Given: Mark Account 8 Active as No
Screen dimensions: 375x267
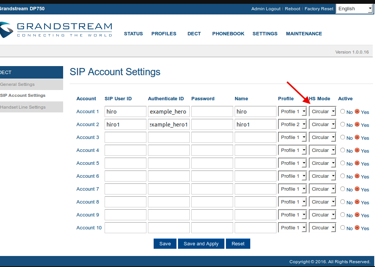Looking at the screenshot, I should click(x=342, y=202).
